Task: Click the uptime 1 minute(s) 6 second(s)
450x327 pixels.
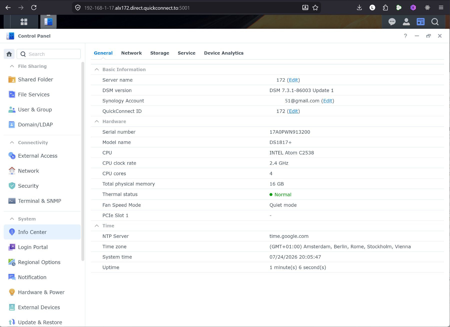Action: 298,267
